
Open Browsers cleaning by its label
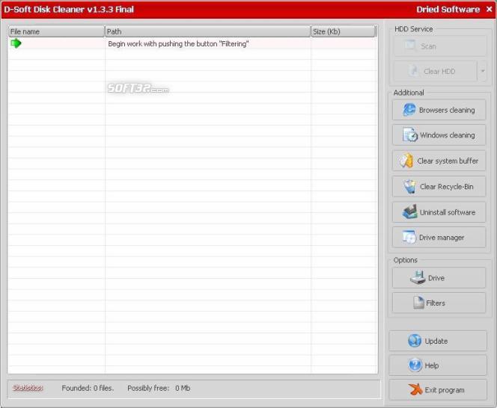point(447,110)
